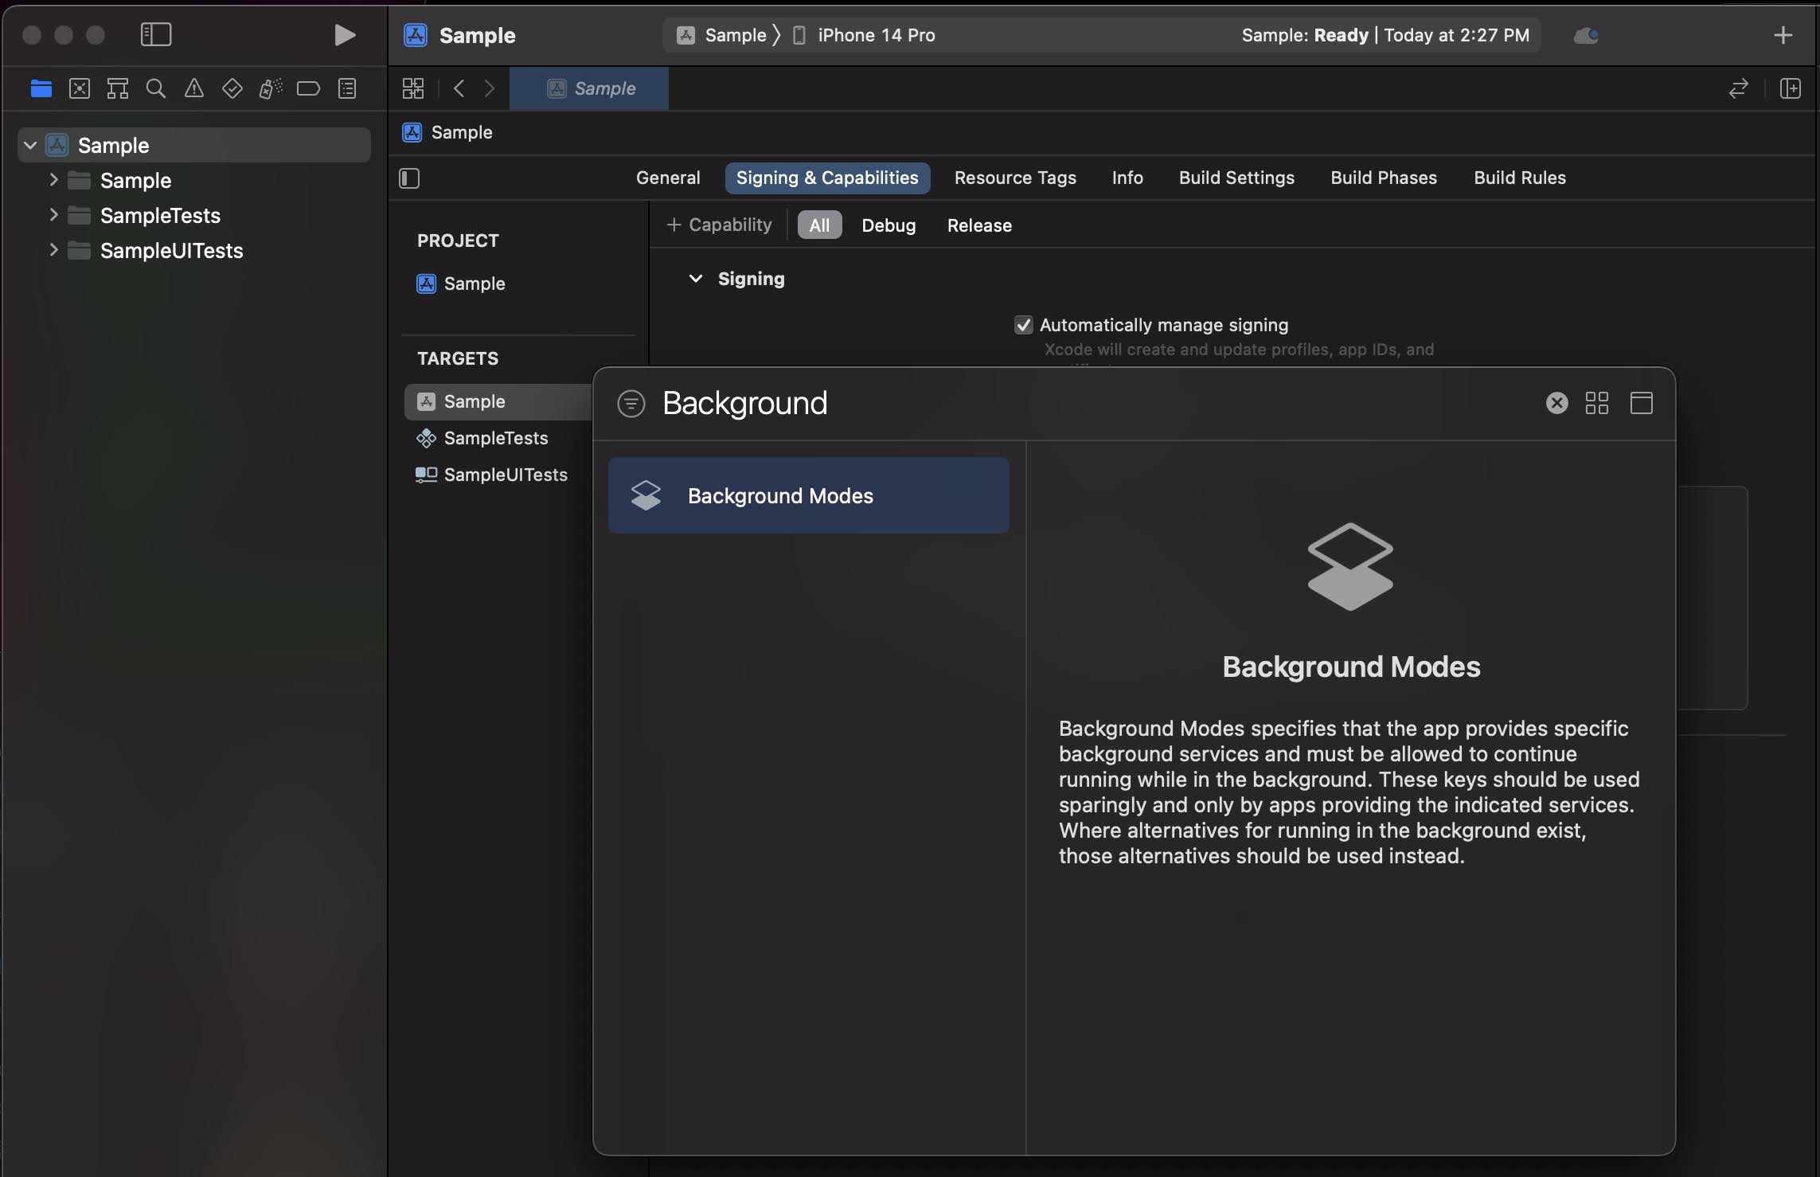
Task: Click the run/play button in toolbar
Action: [x=345, y=34]
